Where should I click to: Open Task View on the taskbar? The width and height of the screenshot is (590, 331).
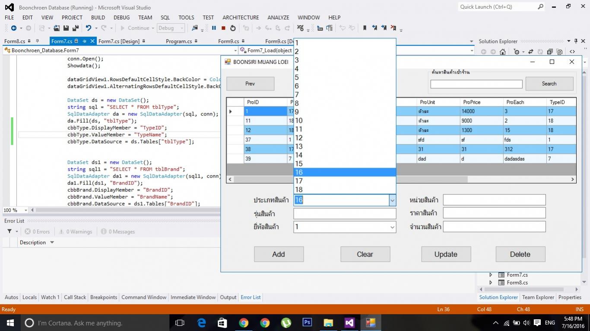180,323
